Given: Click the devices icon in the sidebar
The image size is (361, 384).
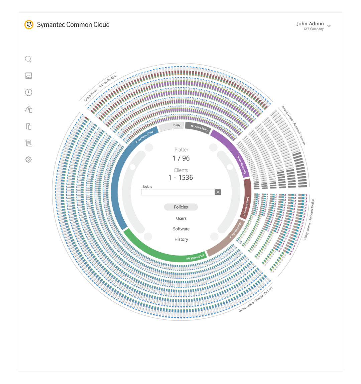Looking at the screenshot, I should coord(28,126).
